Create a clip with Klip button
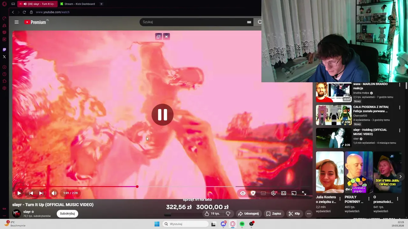The image size is (408, 229). pos(294,214)
